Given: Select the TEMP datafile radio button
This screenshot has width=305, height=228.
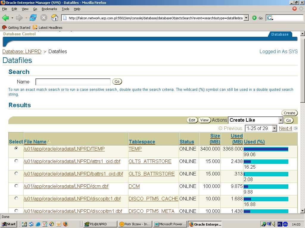Looking at the screenshot, I should [x=16, y=148].
